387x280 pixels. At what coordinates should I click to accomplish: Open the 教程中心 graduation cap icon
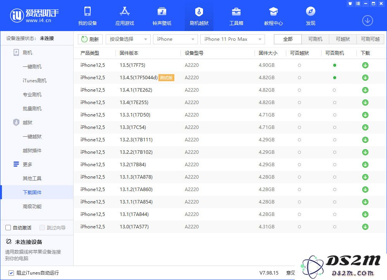click(273, 11)
